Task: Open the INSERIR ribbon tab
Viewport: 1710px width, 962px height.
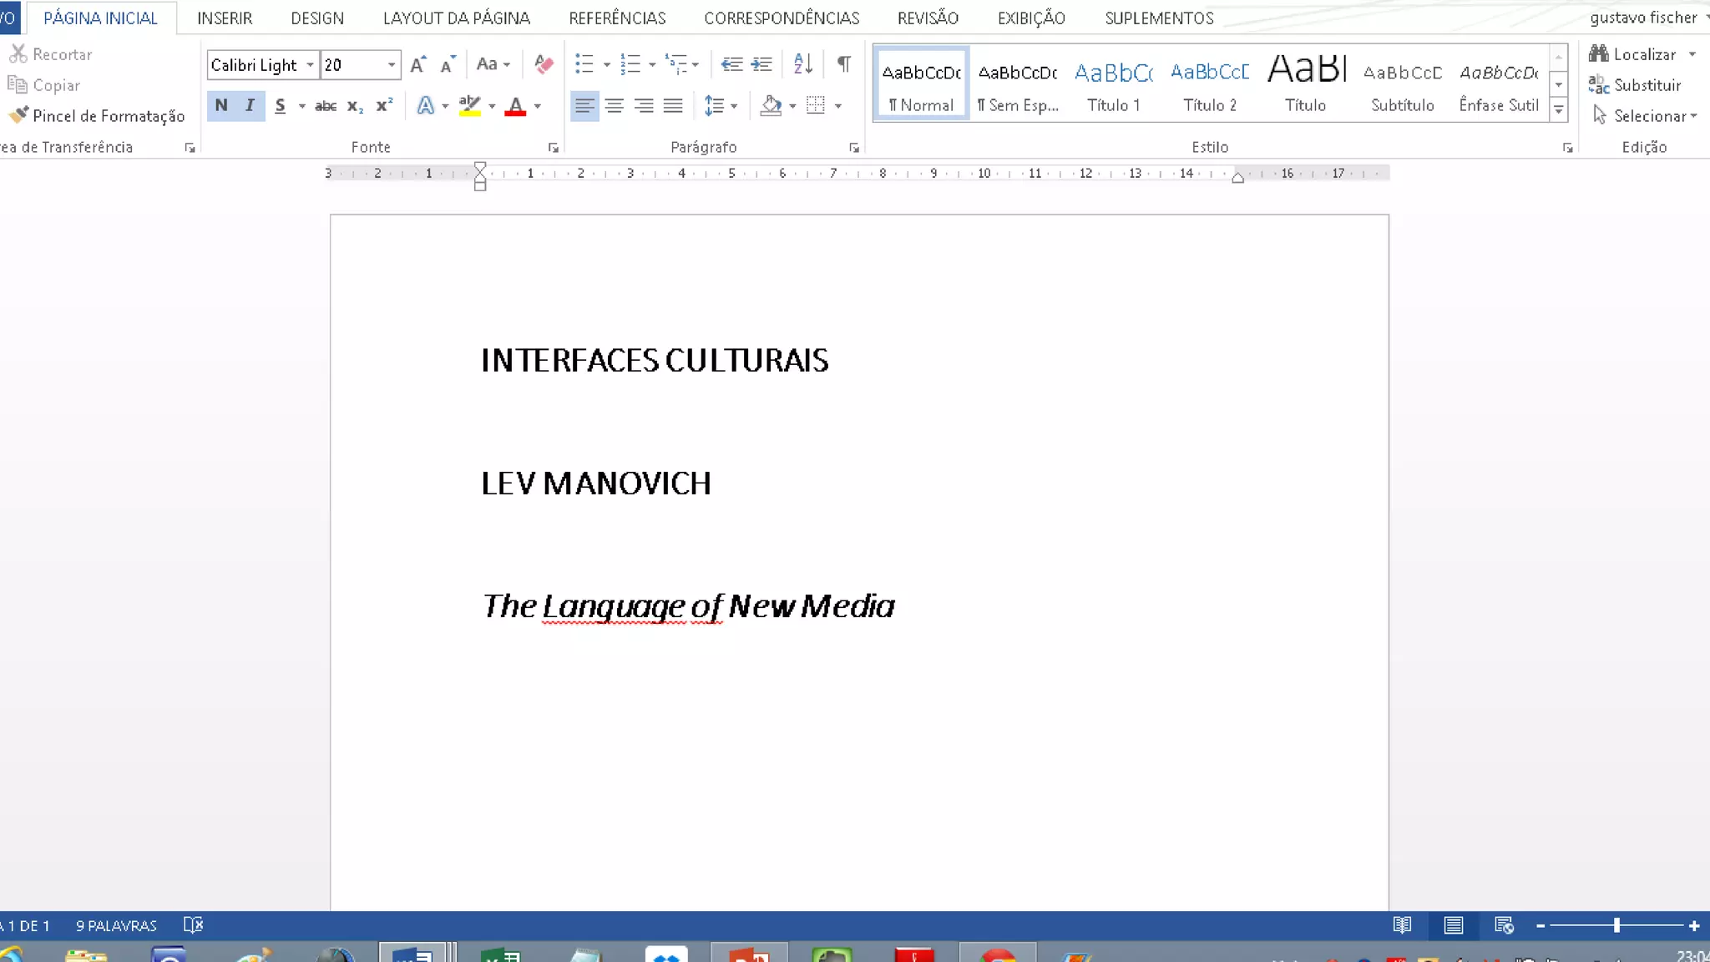Action: (225, 18)
